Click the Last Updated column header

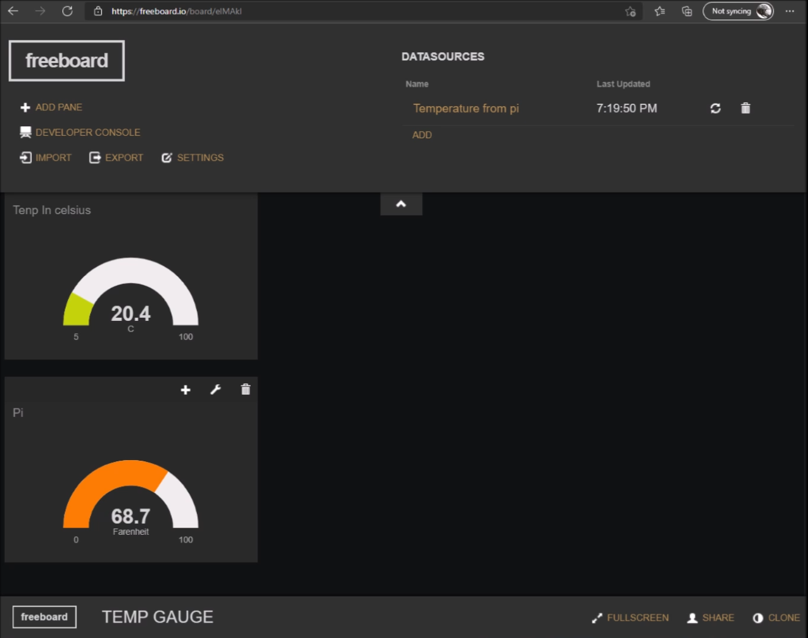pos(623,84)
